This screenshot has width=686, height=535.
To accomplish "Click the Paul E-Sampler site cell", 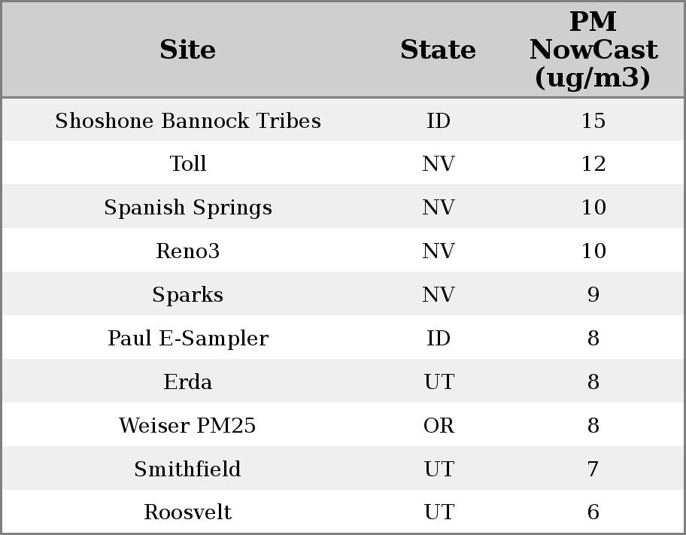I will (188, 339).
